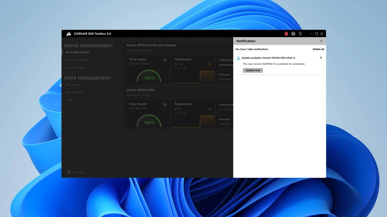
Task: Click the refresh arrows icon in title bar
Action: click(x=300, y=34)
